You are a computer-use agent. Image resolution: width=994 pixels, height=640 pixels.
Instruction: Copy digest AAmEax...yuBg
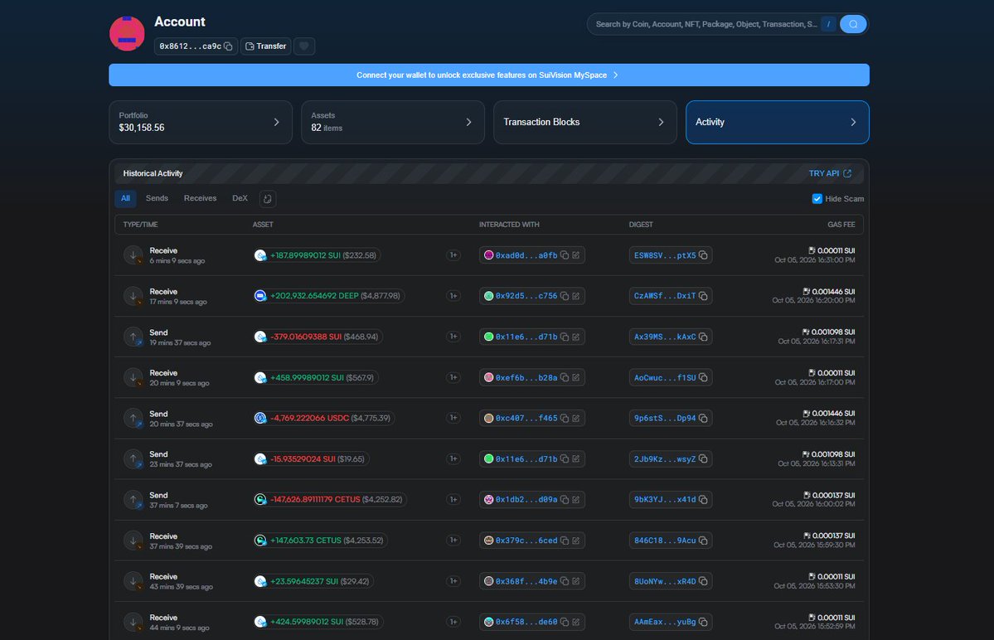click(x=703, y=622)
